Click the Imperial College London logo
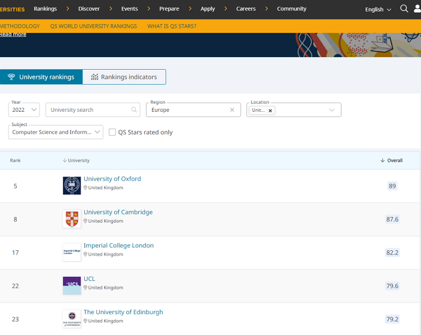 (x=72, y=252)
